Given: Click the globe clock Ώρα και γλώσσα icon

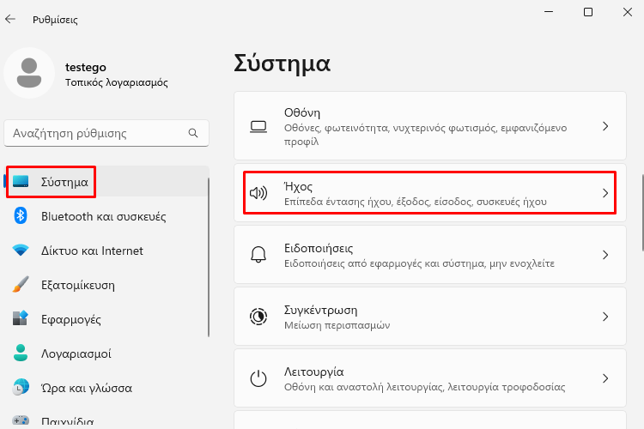Looking at the screenshot, I should (21, 387).
